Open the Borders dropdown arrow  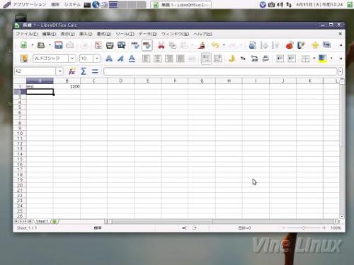(314, 59)
